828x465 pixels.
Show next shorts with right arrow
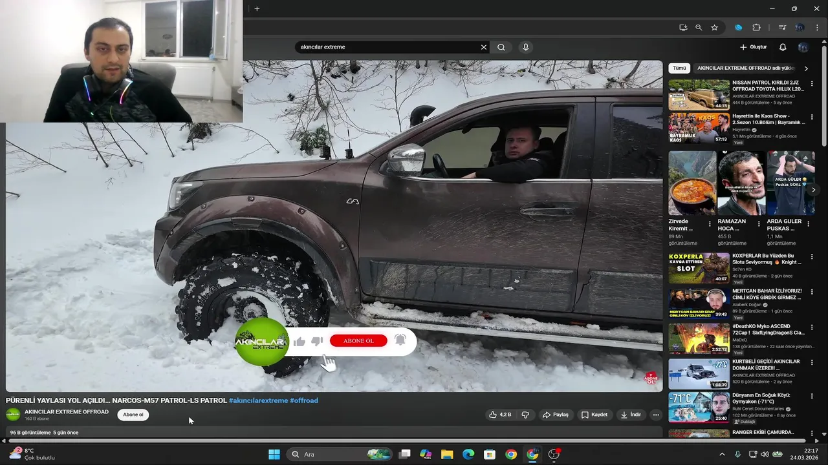[x=813, y=190]
